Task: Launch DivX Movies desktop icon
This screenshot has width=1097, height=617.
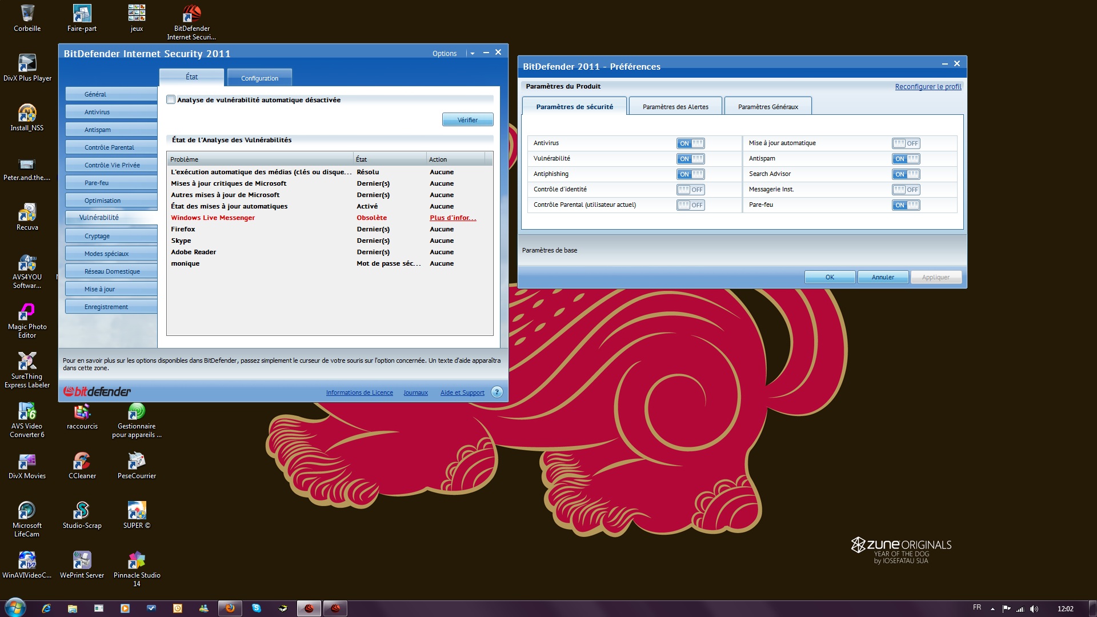Action: [x=27, y=465]
